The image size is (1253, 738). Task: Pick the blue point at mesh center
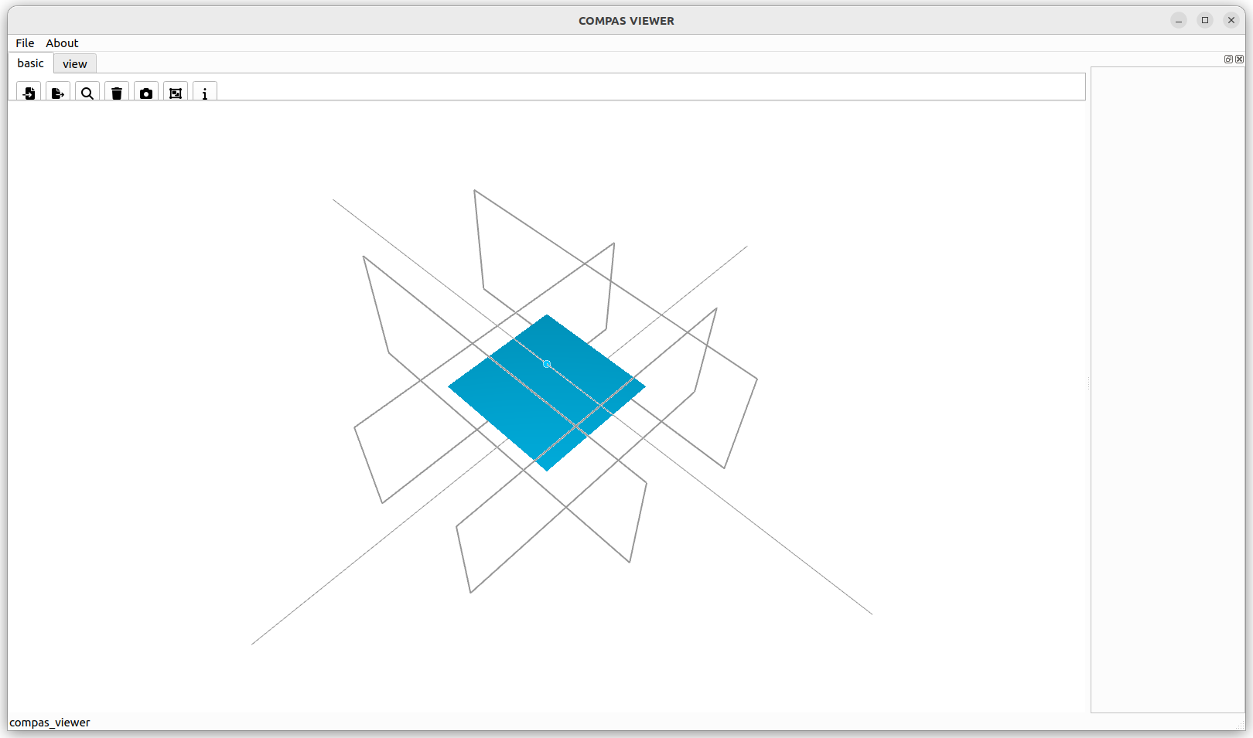point(547,364)
